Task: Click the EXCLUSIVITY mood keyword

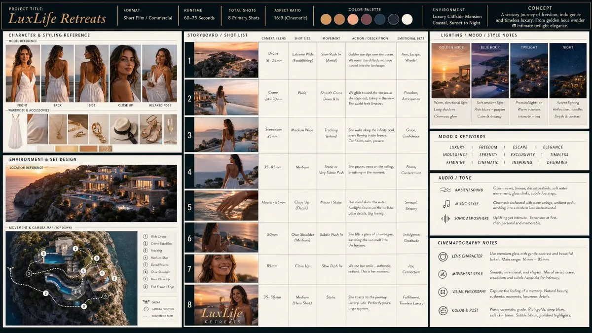Action: pyautogui.click(x=523, y=155)
